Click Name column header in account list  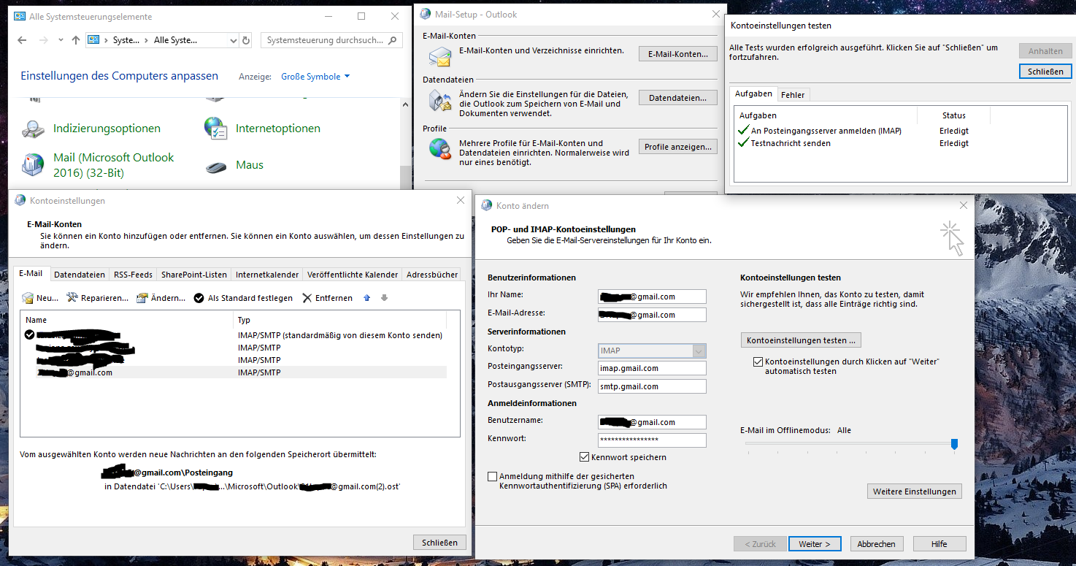pos(127,320)
